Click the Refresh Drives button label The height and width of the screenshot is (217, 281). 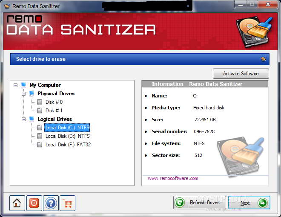(x=205, y=203)
